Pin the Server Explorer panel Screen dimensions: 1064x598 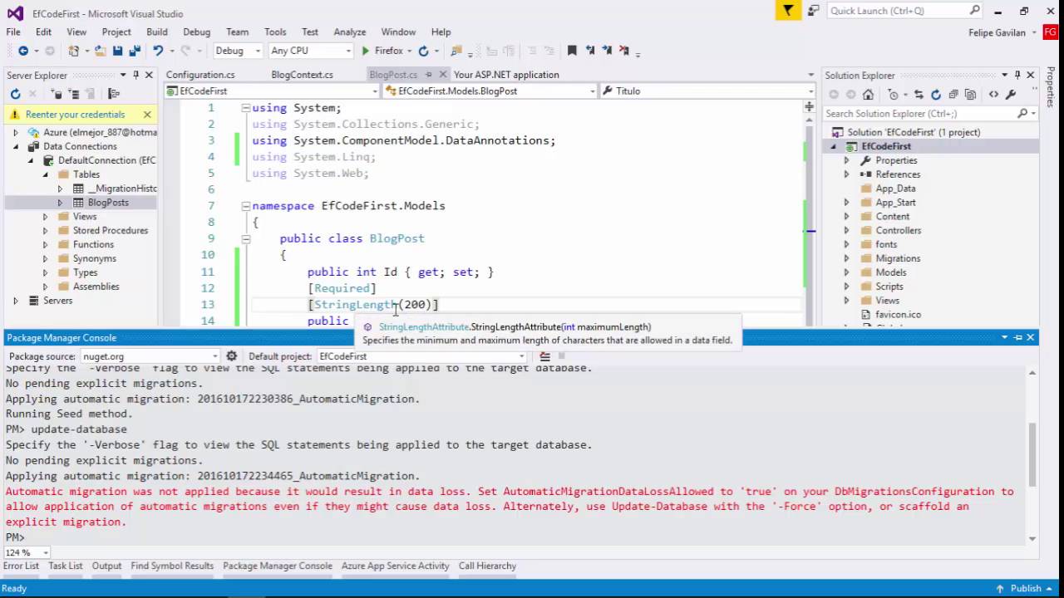coord(136,75)
